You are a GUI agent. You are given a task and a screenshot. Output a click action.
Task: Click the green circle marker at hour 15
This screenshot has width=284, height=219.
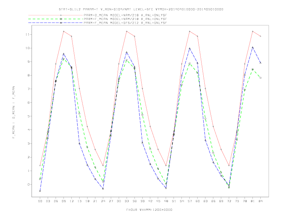pyautogui.click(x=79, y=113)
